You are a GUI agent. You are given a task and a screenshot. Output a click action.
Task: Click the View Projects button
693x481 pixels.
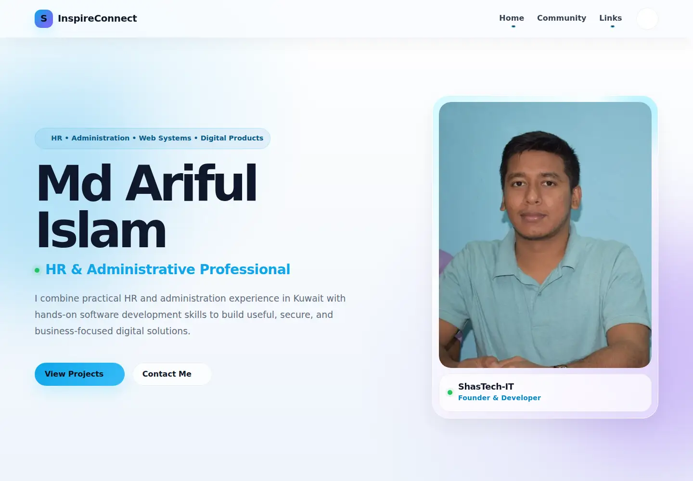pyautogui.click(x=79, y=374)
